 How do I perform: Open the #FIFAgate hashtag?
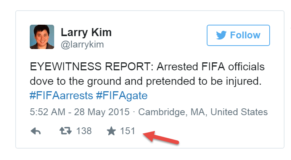coord(122,96)
